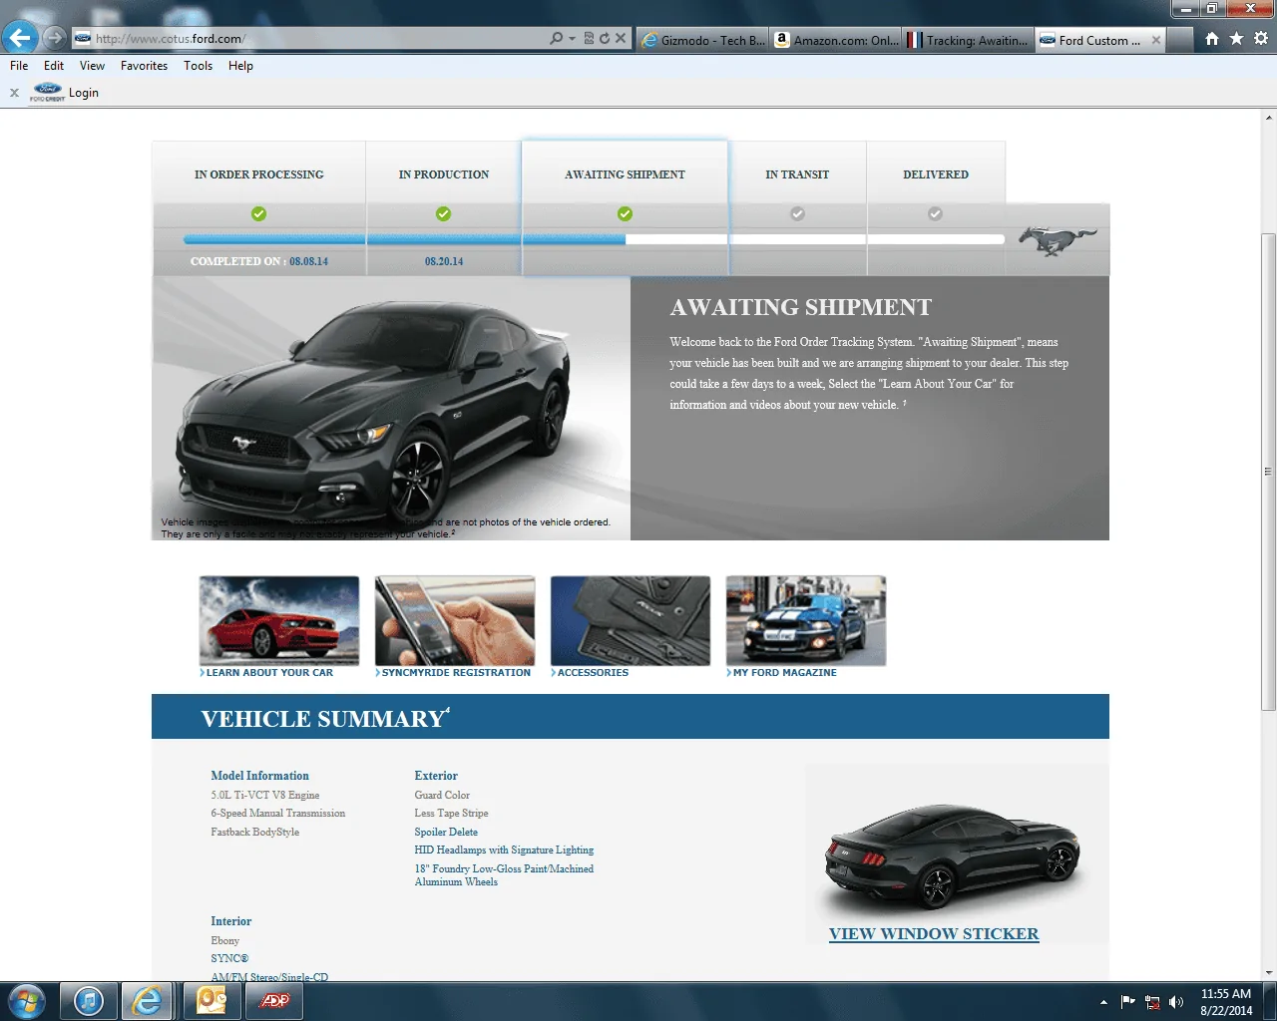This screenshot has width=1277, height=1021.
Task: Click the SYNC interior option link
Action: pyautogui.click(x=229, y=959)
